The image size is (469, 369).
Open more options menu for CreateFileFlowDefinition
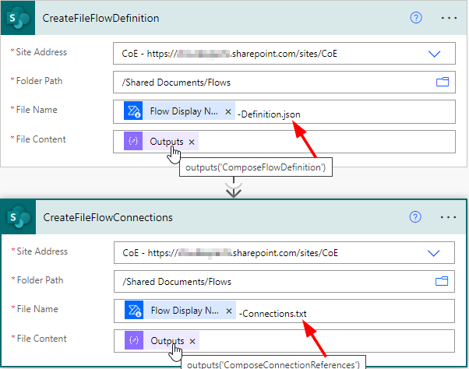click(449, 18)
